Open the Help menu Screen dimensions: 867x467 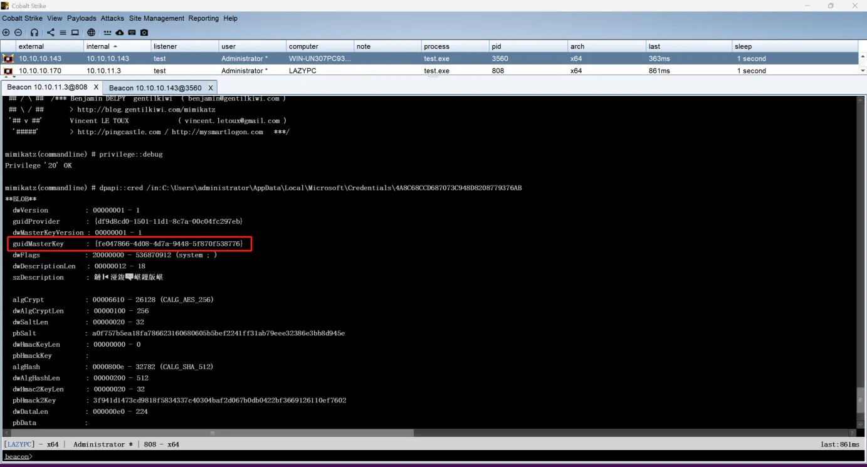click(231, 18)
